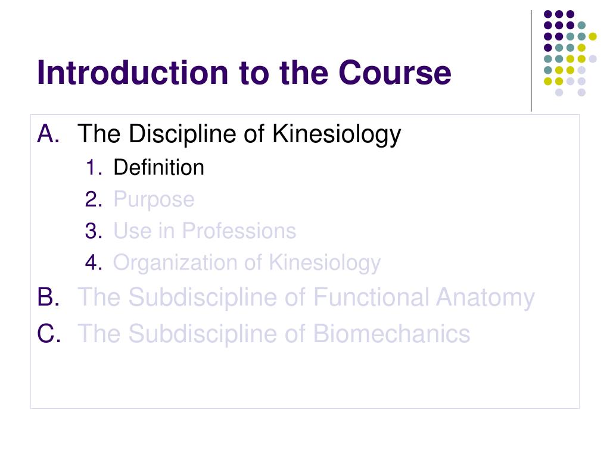The width and height of the screenshot is (610, 457).
Task: Click the decorative dot pattern graphic
Action: tap(570, 53)
